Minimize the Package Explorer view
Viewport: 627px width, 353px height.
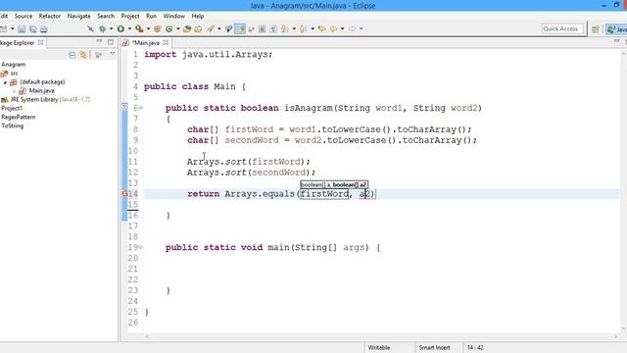coord(99,41)
